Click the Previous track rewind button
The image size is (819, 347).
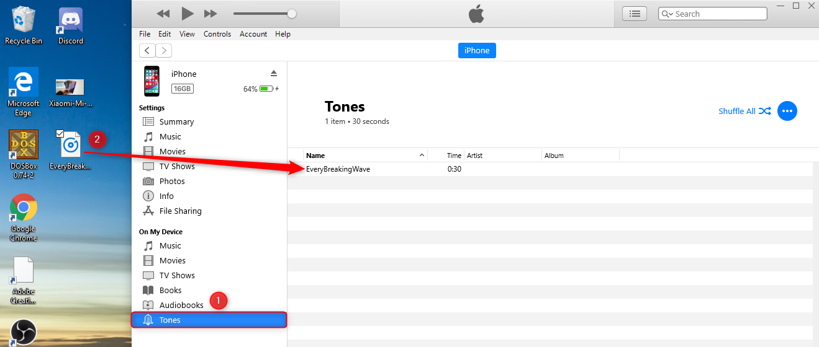coord(163,14)
